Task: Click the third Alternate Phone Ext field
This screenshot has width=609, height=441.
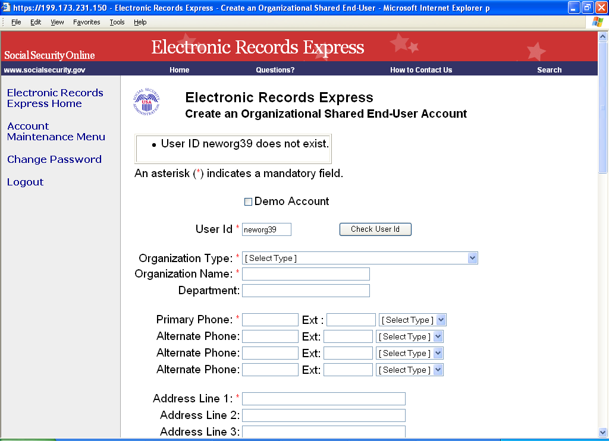Action: point(348,370)
